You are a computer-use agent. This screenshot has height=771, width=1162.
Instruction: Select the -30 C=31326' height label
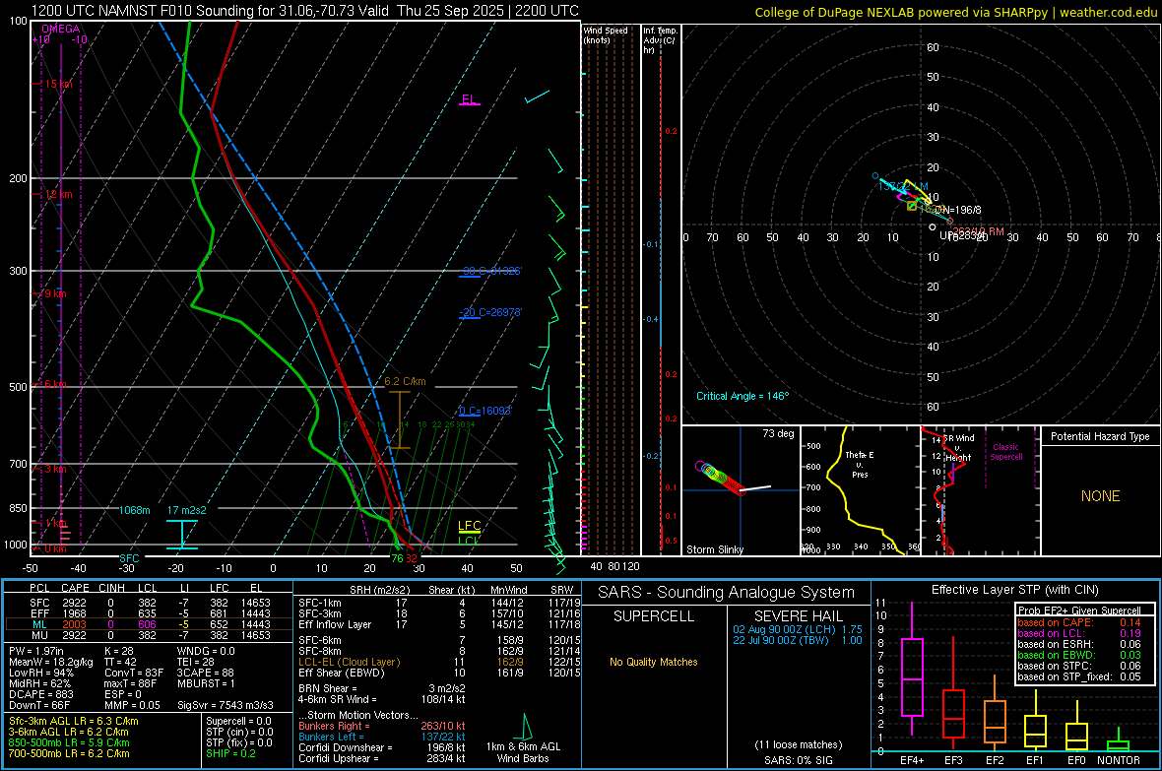tap(490, 271)
